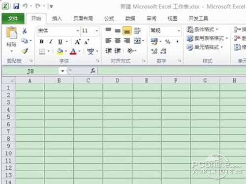Viewport: 246px width, 184px height.
Task: Open the font size dropdown
Action: click(97, 31)
